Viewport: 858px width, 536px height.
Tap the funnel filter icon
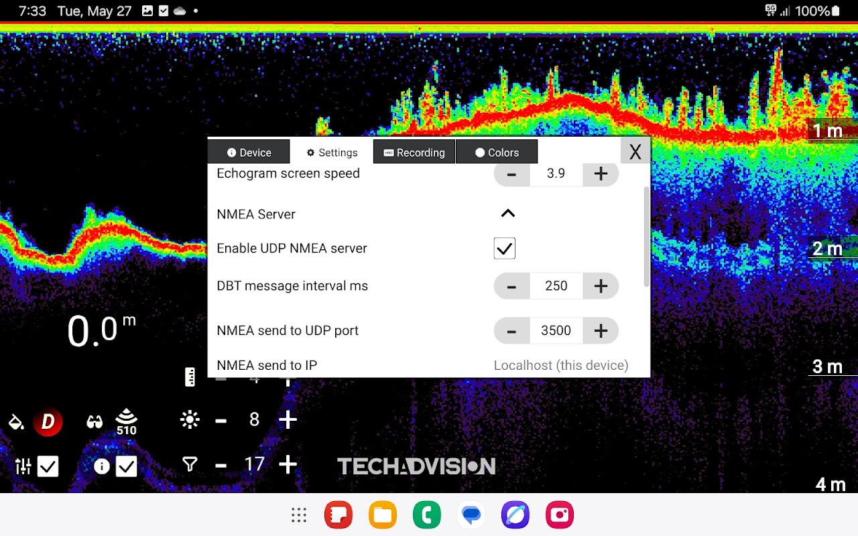click(190, 464)
